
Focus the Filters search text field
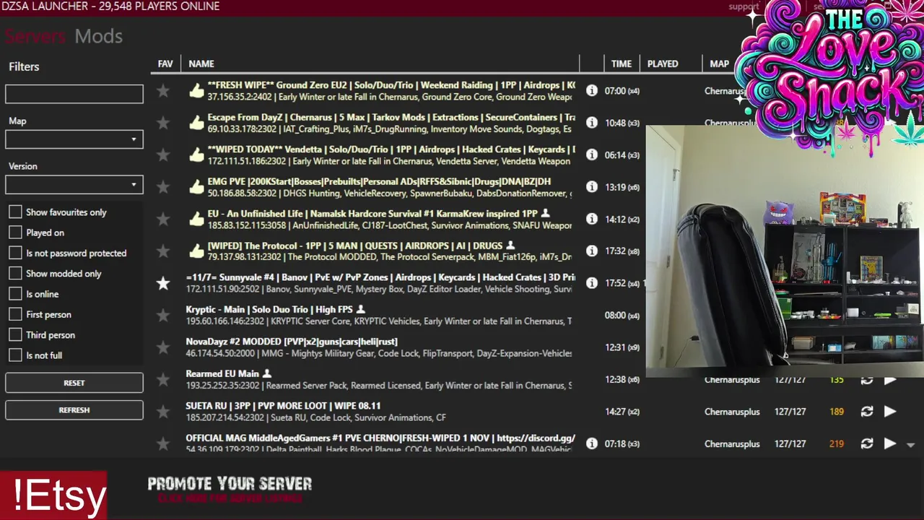[74, 94]
